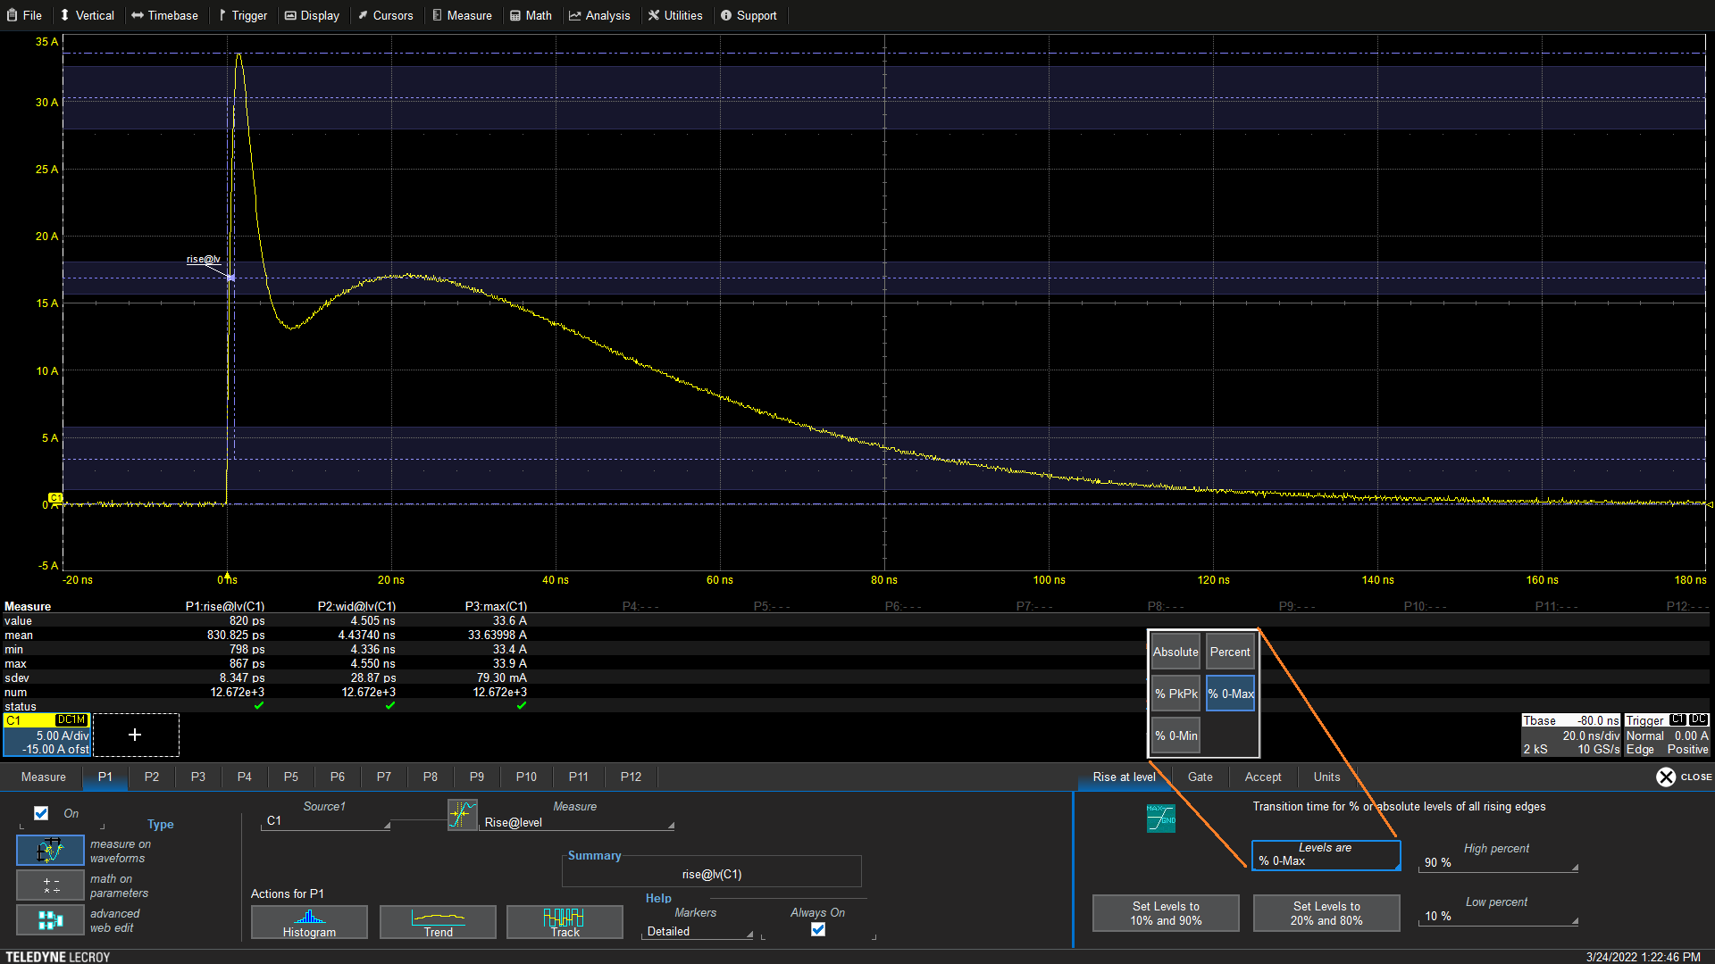Open the Timebase menu
This screenshot has width=1715, height=964.
(x=164, y=15)
